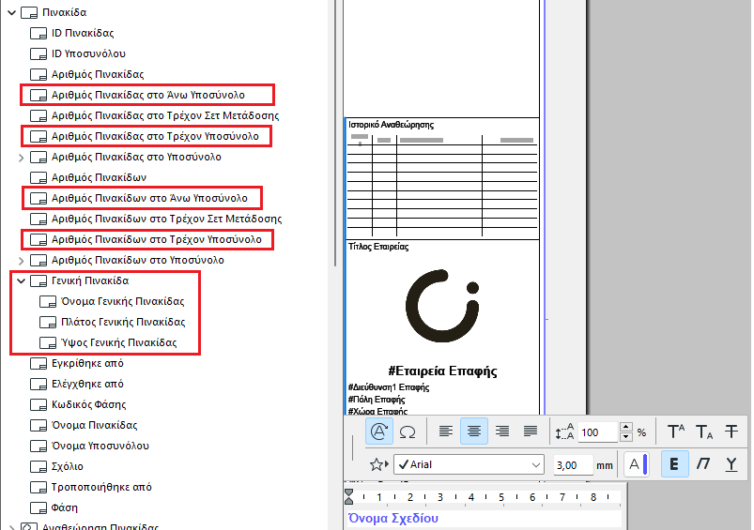Decrease line spacing with down stepper
The width and height of the screenshot is (754, 530).
(625, 437)
